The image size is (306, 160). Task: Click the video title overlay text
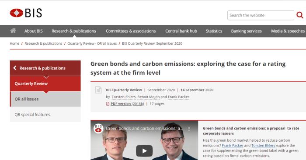[x=144, y=129]
